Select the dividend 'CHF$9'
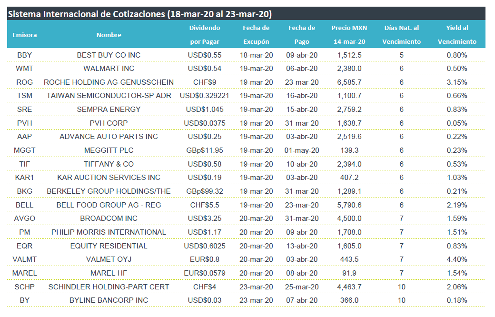Screen dimensions: 495x317 205,82
